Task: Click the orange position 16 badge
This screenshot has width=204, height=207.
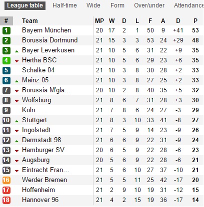Action: (x=6, y=180)
